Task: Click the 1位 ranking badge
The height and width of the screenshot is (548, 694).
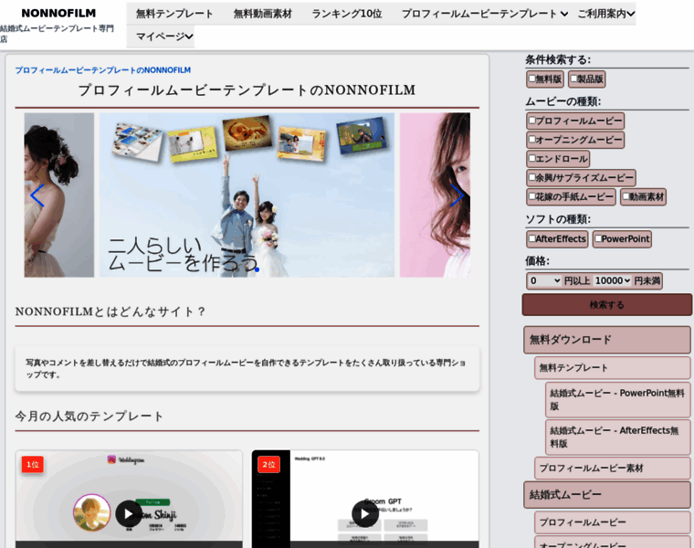Action: pyautogui.click(x=32, y=464)
